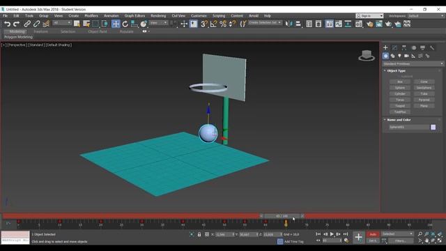
Task: Toggle the Angle Snap button
Action: [214, 24]
